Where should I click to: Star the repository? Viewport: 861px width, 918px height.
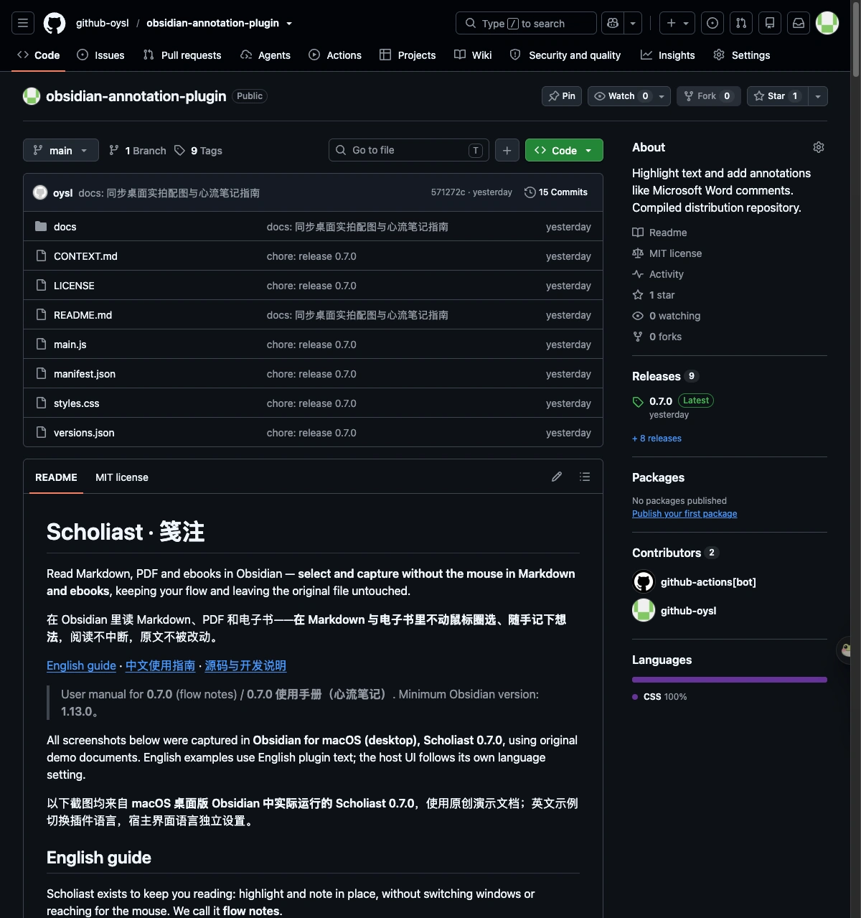[777, 96]
